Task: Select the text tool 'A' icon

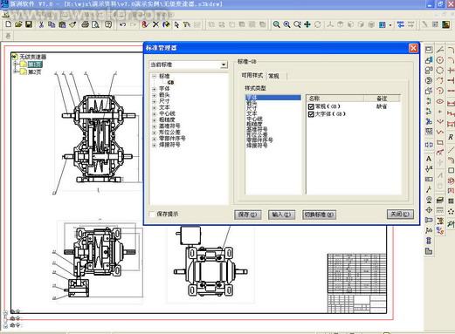Action: coord(429,159)
